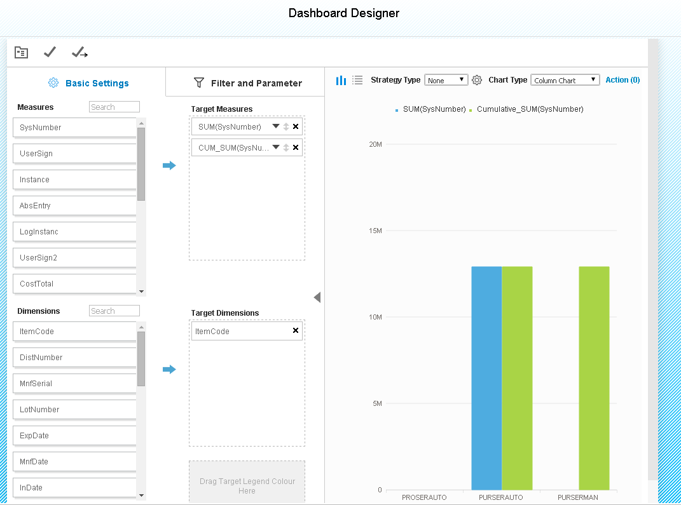This screenshot has width=681, height=505.
Task: Expand the SUM(SysNumber) measure dropdown
Action: click(x=276, y=126)
